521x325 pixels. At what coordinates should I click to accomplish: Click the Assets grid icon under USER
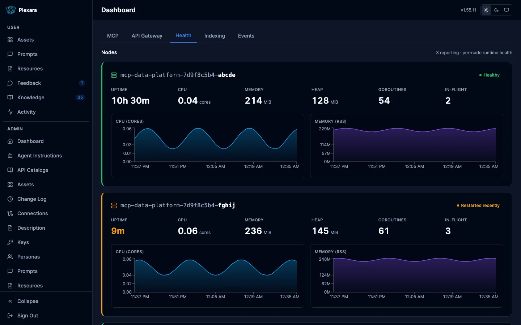click(x=10, y=40)
